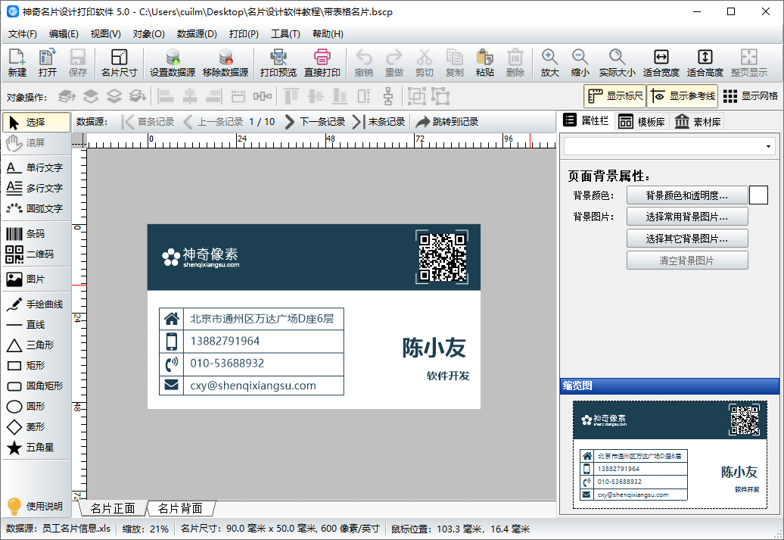Open the 文件(F) menu

[23, 34]
